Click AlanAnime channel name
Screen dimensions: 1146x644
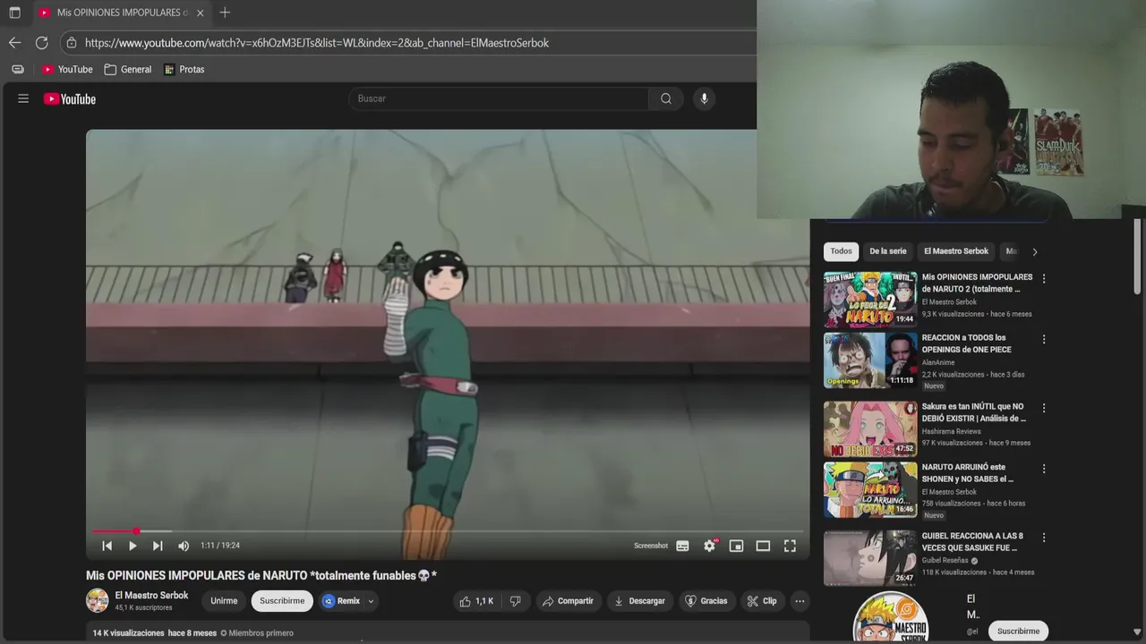tap(938, 362)
